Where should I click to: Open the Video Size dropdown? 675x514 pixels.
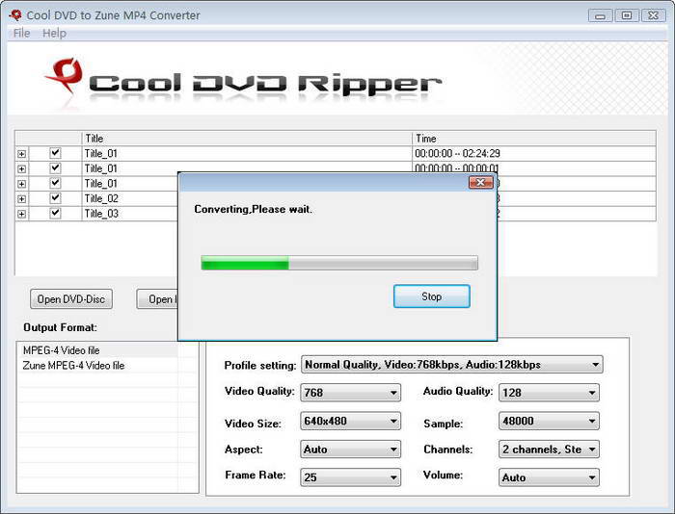tap(350, 422)
